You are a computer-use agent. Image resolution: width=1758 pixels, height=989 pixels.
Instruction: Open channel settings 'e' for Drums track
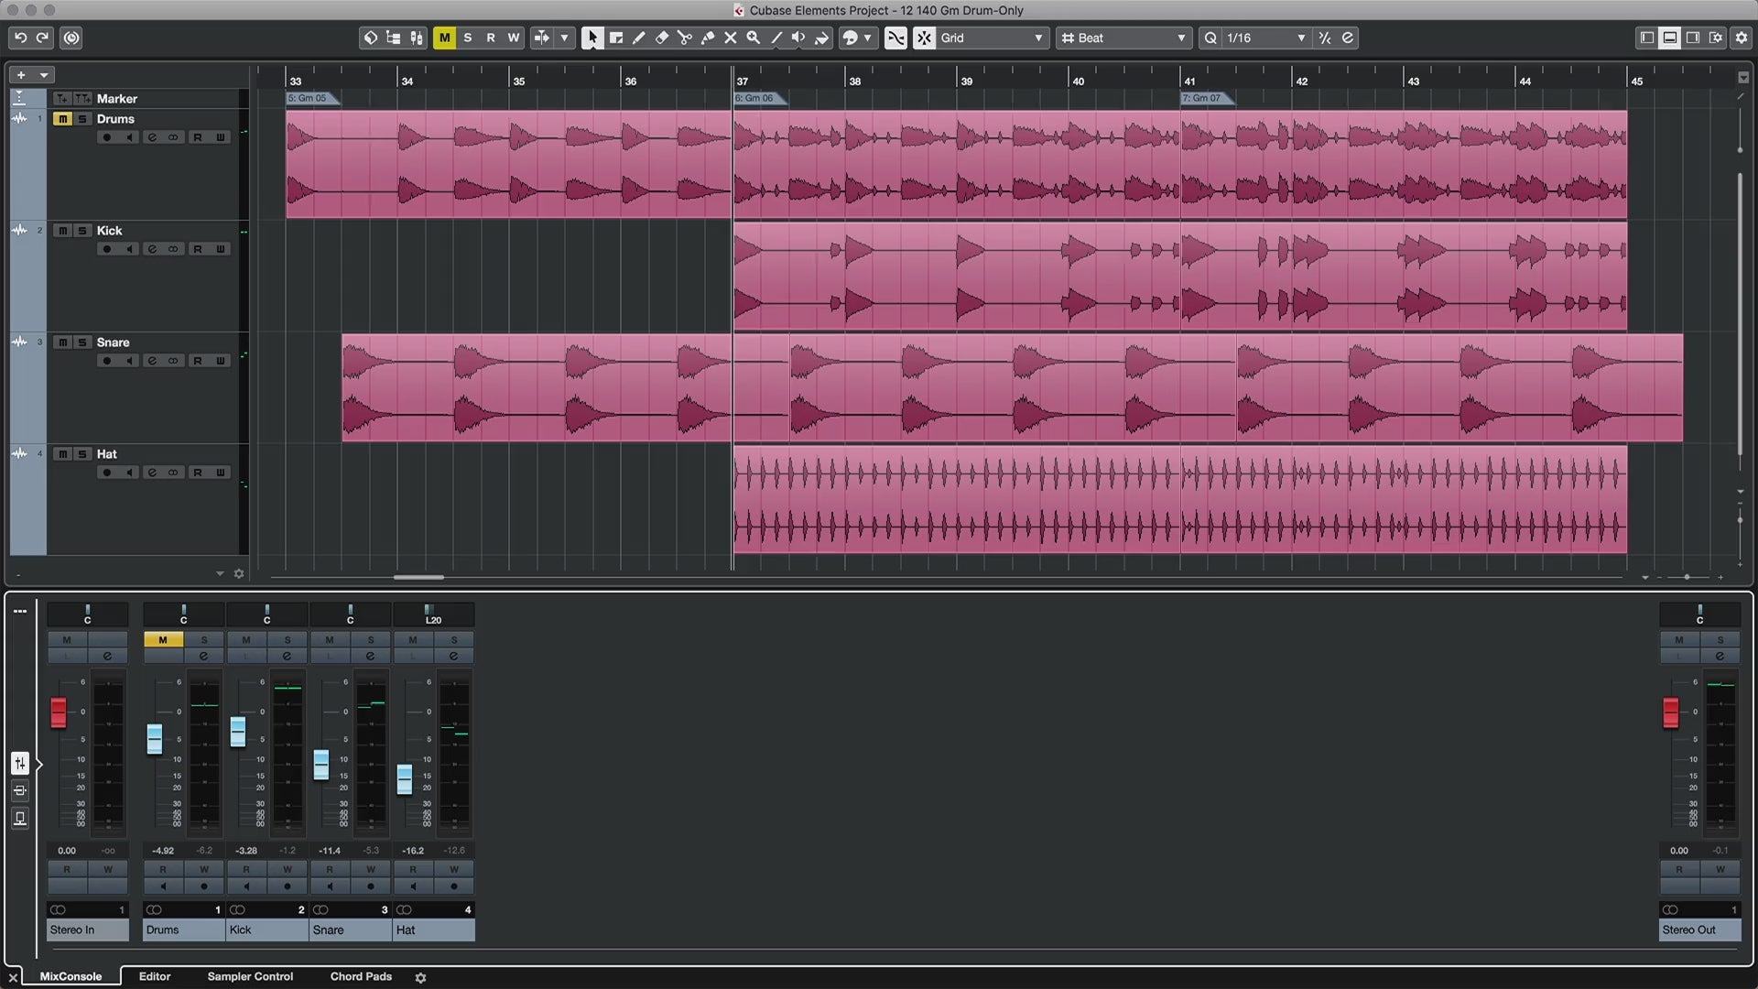click(x=152, y=137)
